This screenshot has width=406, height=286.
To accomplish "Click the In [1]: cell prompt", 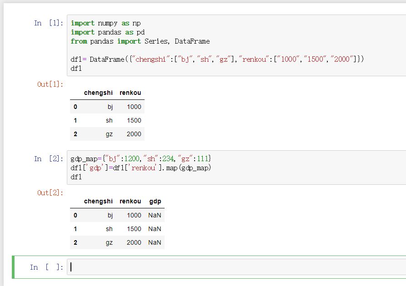I will (x=49, y=23).
